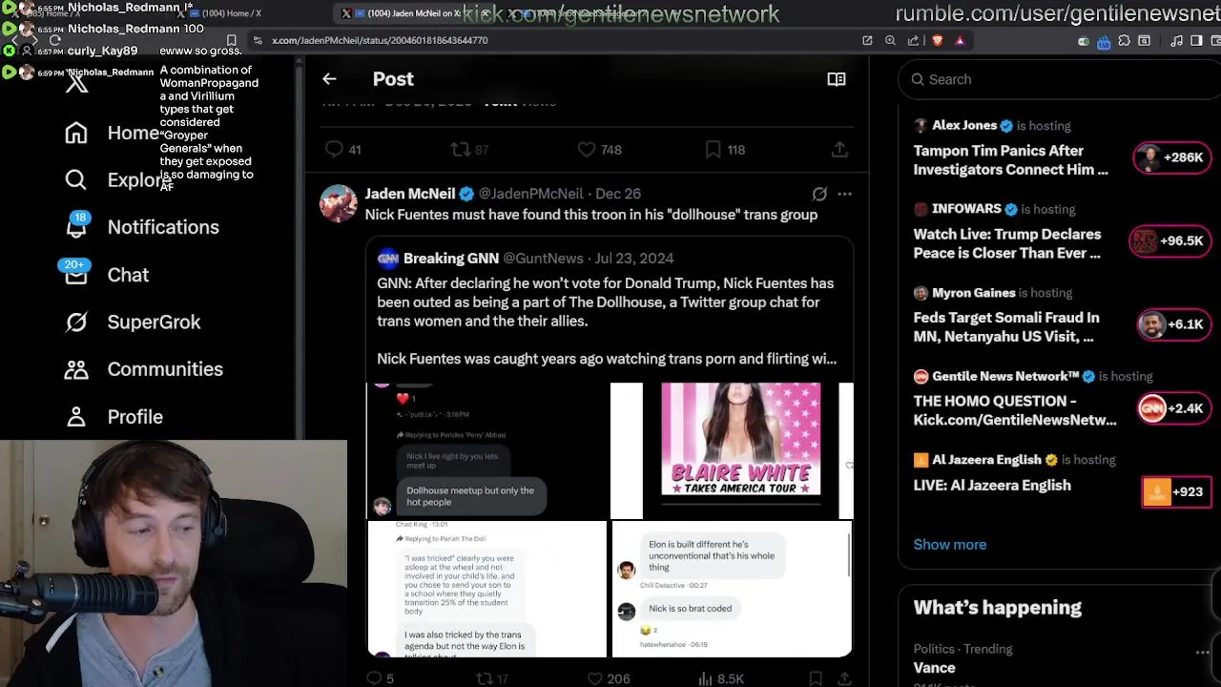This screenshot has width=1221, height=687.
Task: Click the browser address bar URL
Action: [380, 41]
